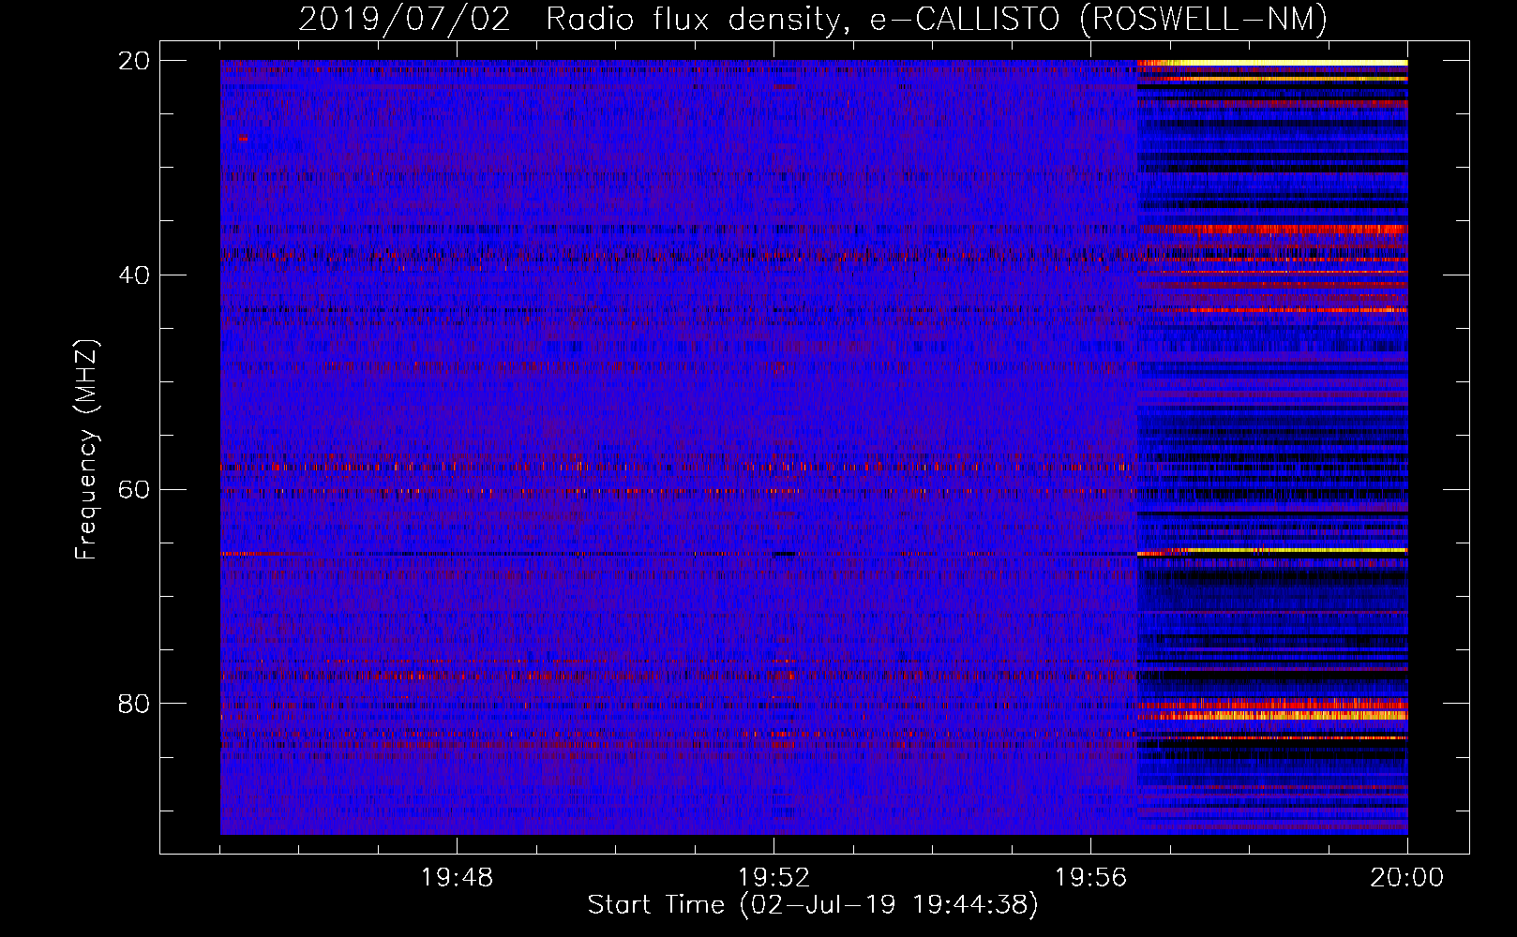Click the yellow emission band near 81 MHz

(1272, 716)
